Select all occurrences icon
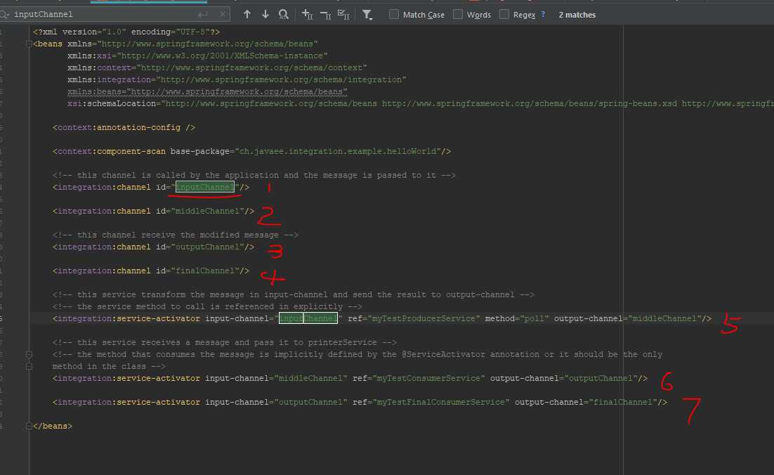Viewport: 774px width, 475px height. 343,14
